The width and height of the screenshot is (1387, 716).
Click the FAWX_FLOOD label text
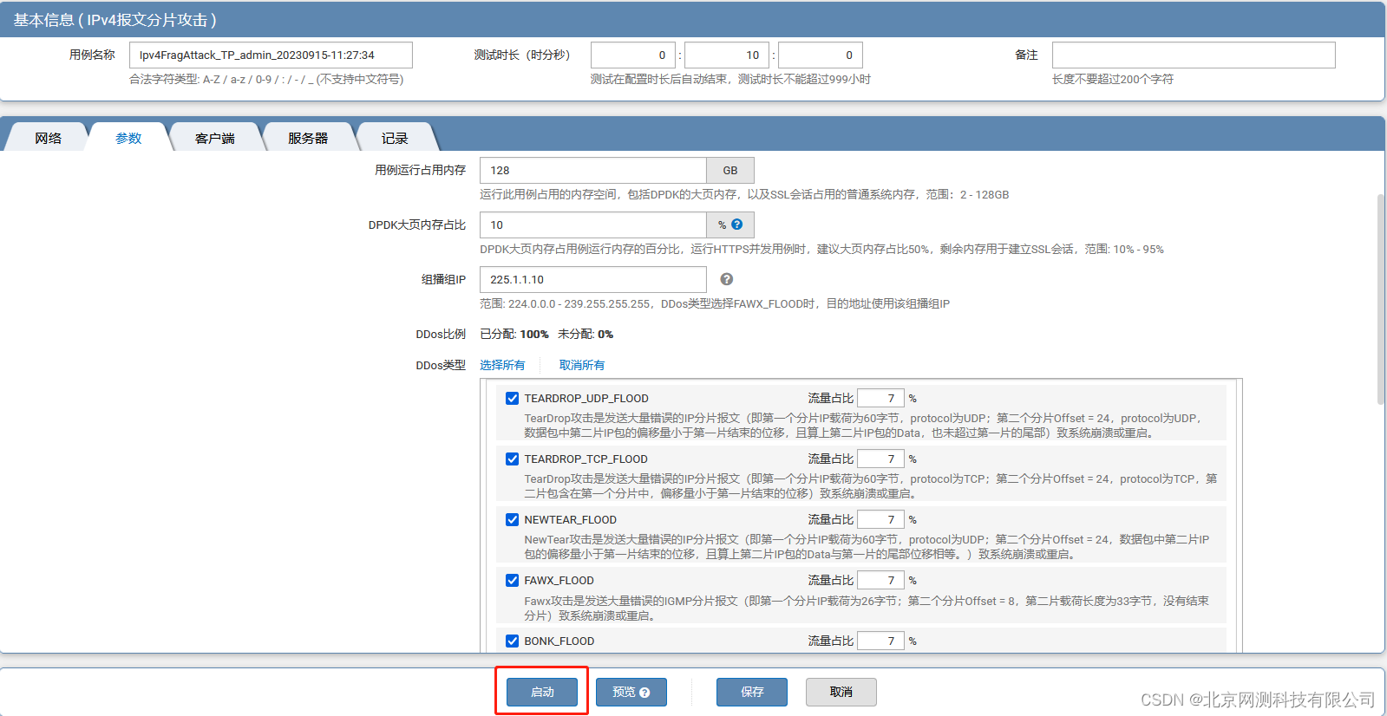[x=559, y=581]
